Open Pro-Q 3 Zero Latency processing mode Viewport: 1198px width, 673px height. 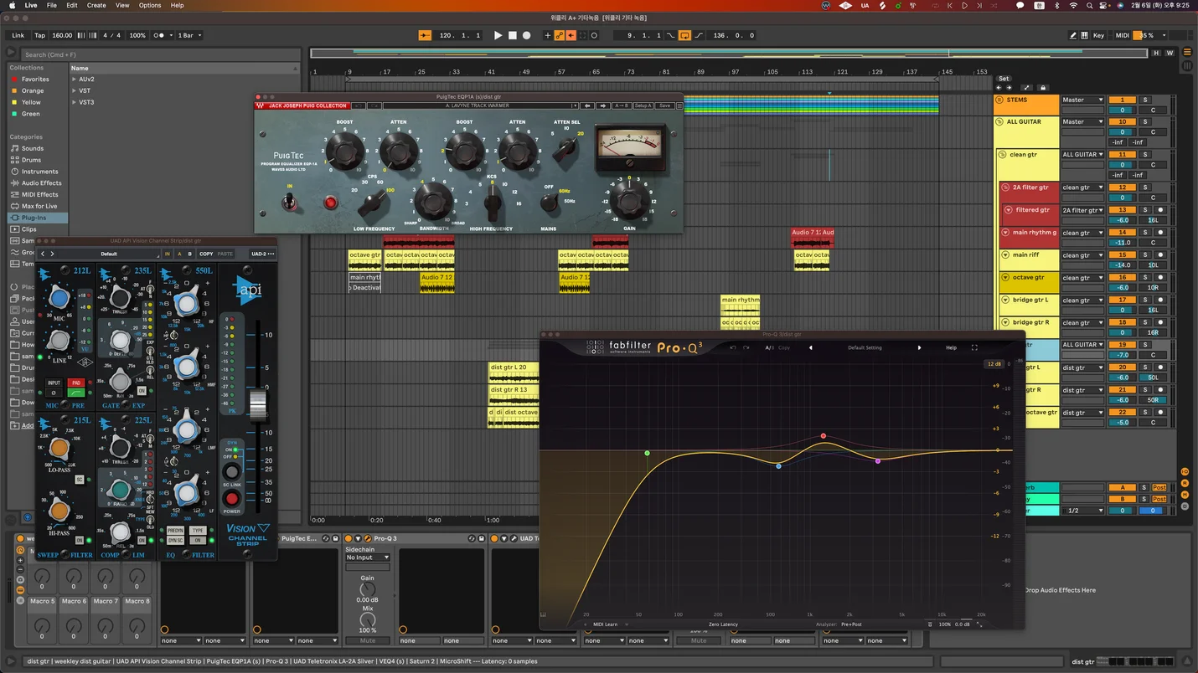[723, 624]
